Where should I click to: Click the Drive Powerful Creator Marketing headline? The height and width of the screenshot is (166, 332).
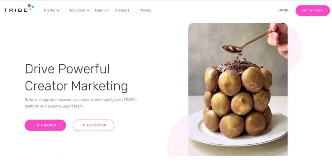coord(76,77)
